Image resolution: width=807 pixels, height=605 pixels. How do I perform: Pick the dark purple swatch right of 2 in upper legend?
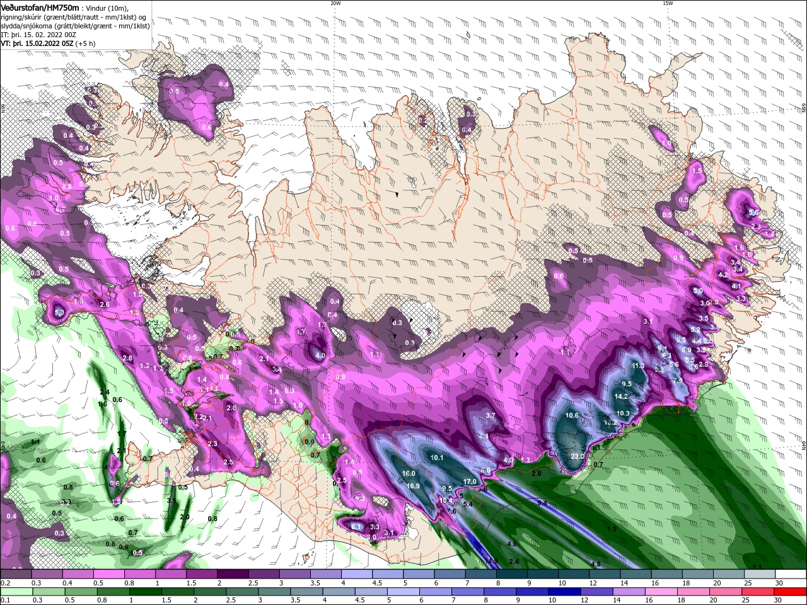(x=233, y=574)
